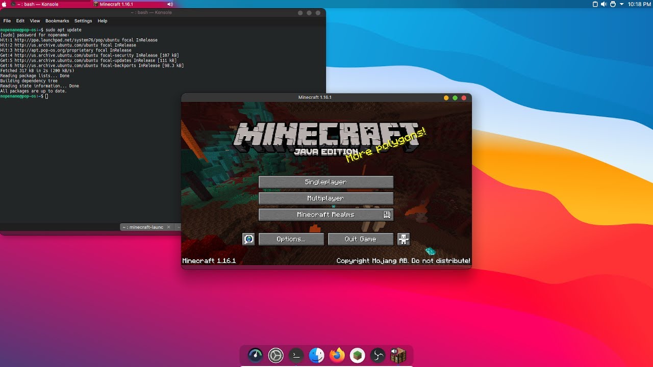Click 'sudo apt update' command text

pyautogui.click(x=63, y=30)
